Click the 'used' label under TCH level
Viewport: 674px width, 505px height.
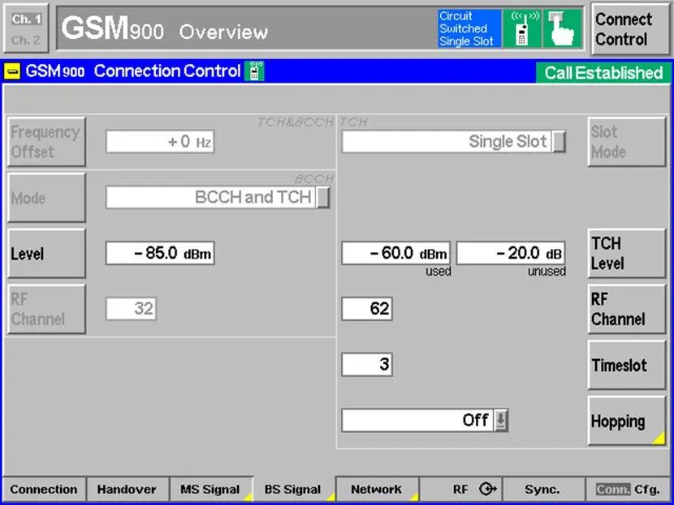pos(439,272)
